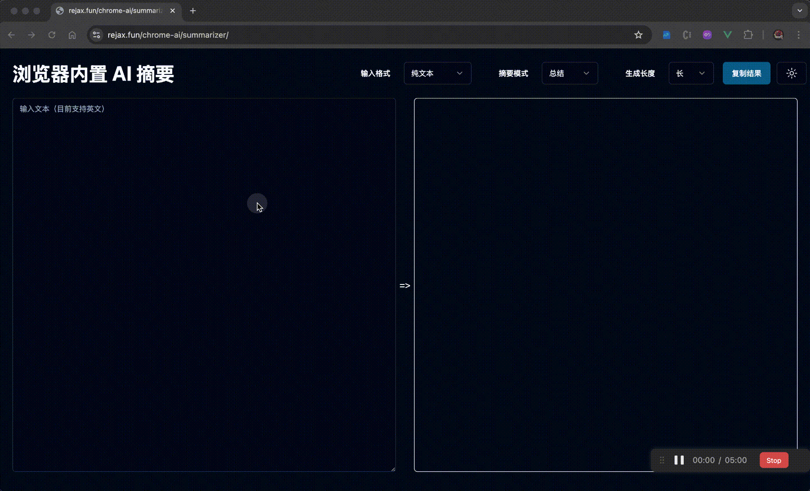Image resolution: width=810 pixels, height=491 pixels.
Task: Open the 生成长度 dropdown showing 长
Action: 691,73
